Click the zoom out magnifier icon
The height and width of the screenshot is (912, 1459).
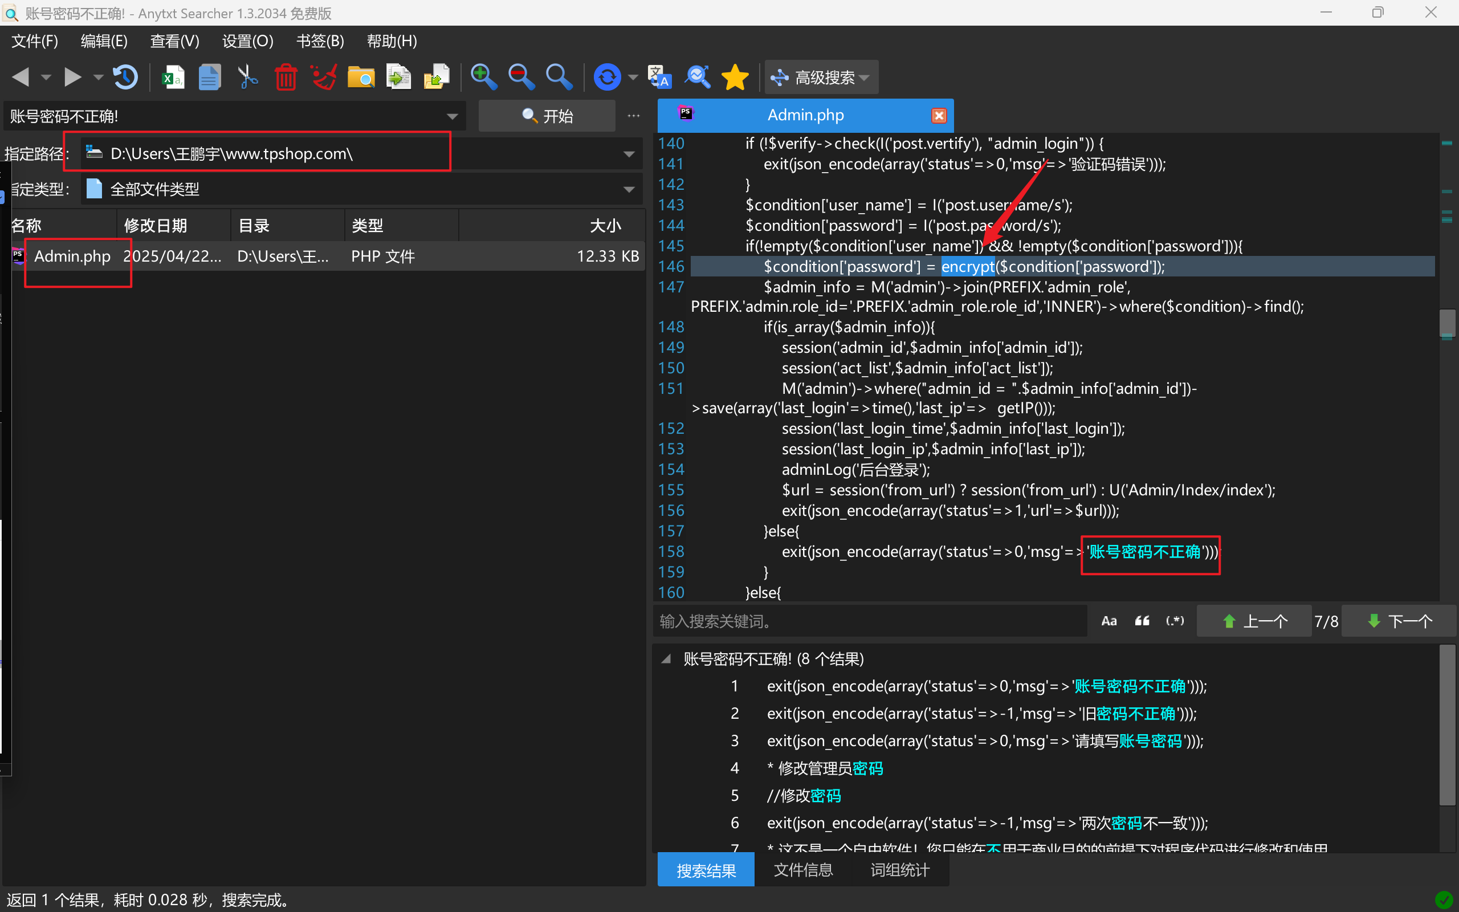click(x=521, y=77)
